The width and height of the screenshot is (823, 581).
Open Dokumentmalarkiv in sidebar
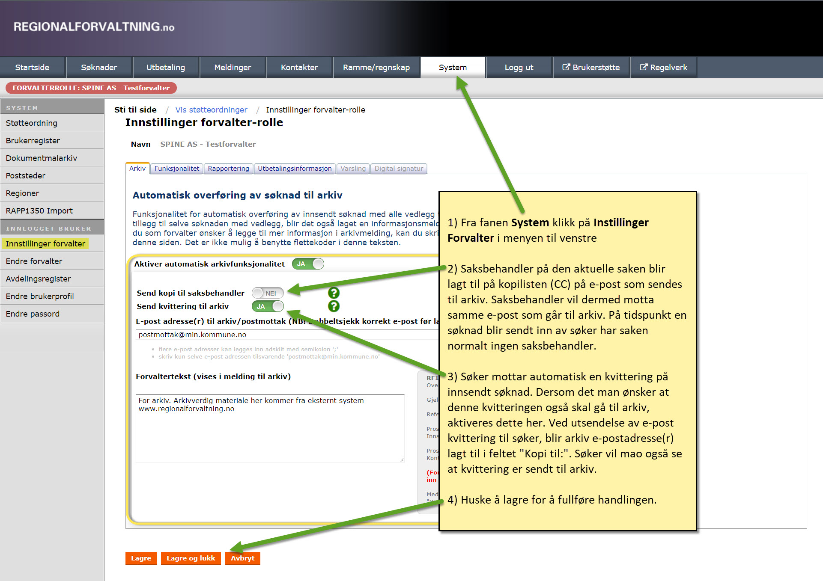[42, 158]
